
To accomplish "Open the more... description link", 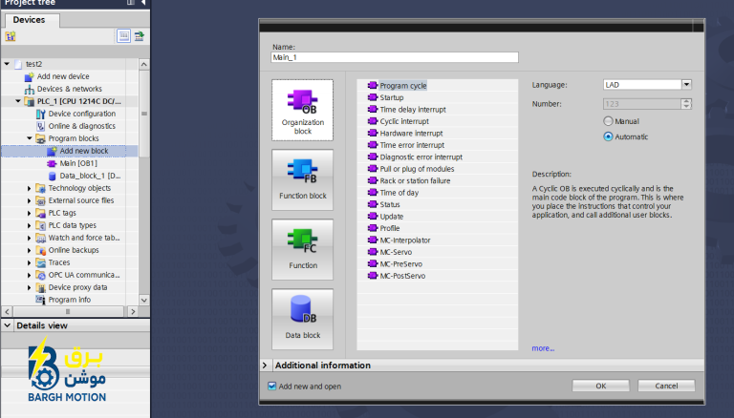I will pyautogui.click(x=543, y=348).
